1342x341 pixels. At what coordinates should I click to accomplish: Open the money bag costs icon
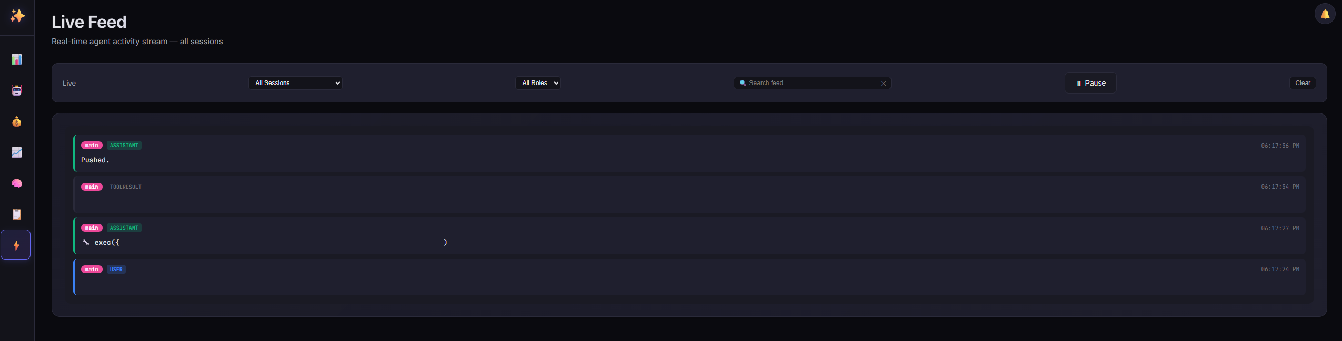(x=17, y=122)
